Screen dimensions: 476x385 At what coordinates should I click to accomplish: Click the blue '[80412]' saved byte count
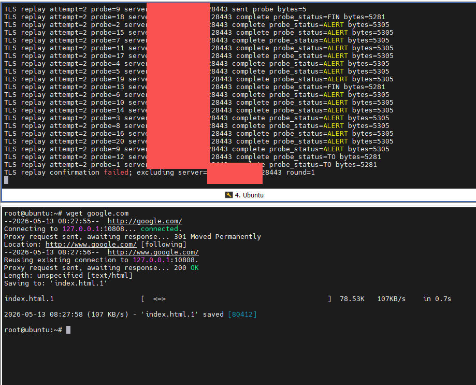(x=242, y=314)
